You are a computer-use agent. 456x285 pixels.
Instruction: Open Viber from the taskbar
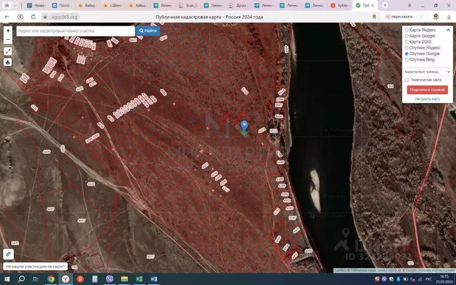tap(110, 279)
